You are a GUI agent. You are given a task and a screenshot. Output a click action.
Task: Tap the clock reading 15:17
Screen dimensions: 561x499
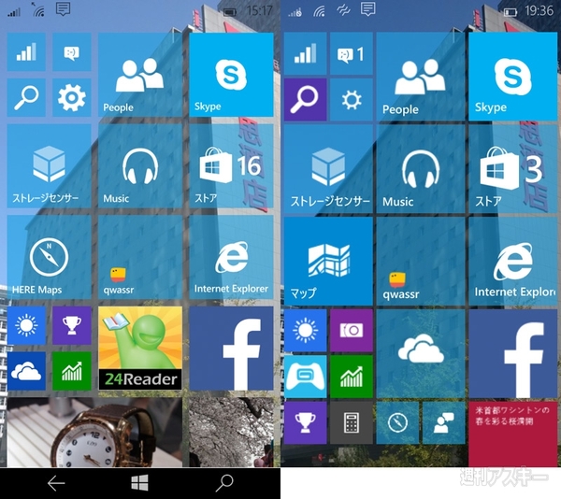click(x=260, y=10)
